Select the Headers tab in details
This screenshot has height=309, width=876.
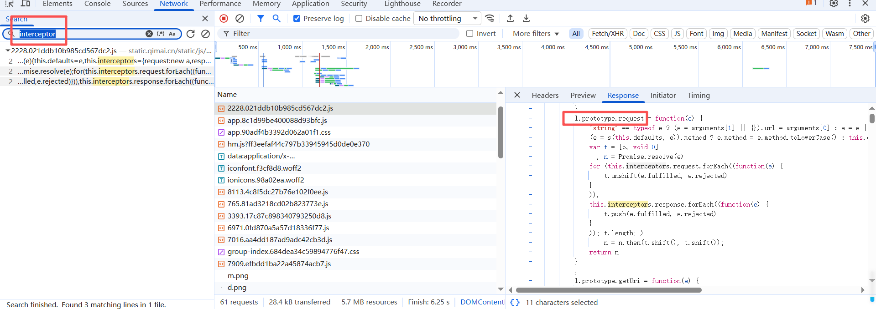(545, 95)
